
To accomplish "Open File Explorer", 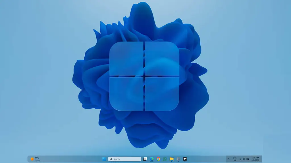I will pos(172,159).
